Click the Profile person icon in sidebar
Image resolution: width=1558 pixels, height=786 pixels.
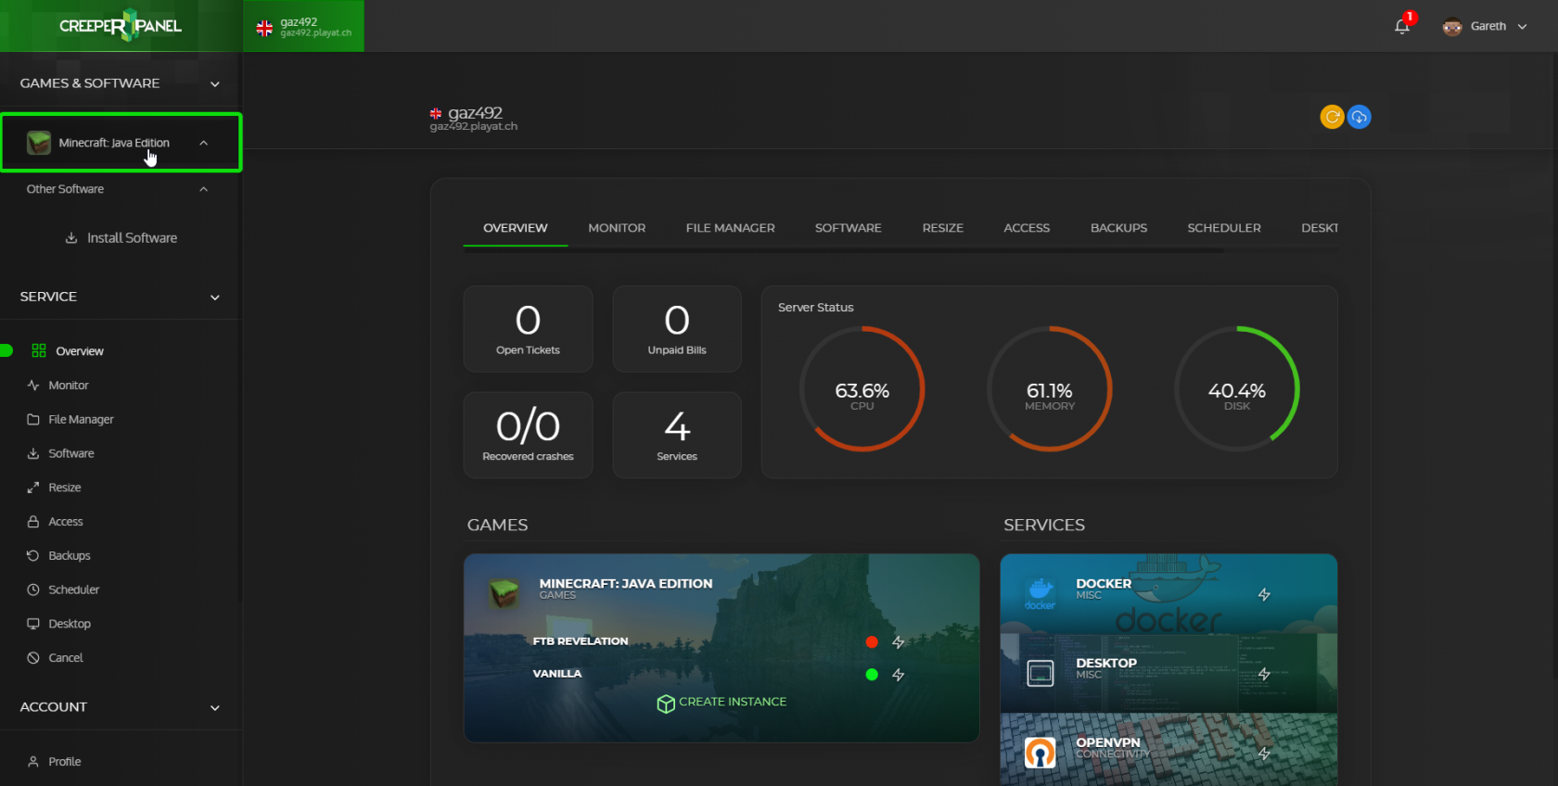point(33,761)
